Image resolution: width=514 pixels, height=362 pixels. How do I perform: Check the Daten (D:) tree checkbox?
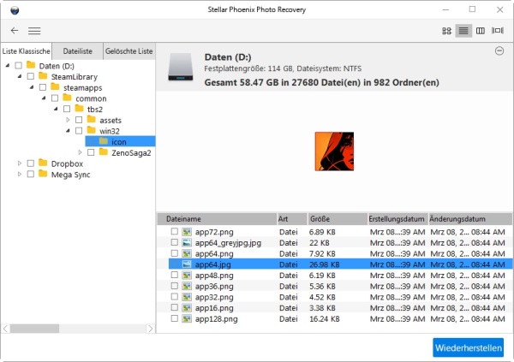point(19,66)
